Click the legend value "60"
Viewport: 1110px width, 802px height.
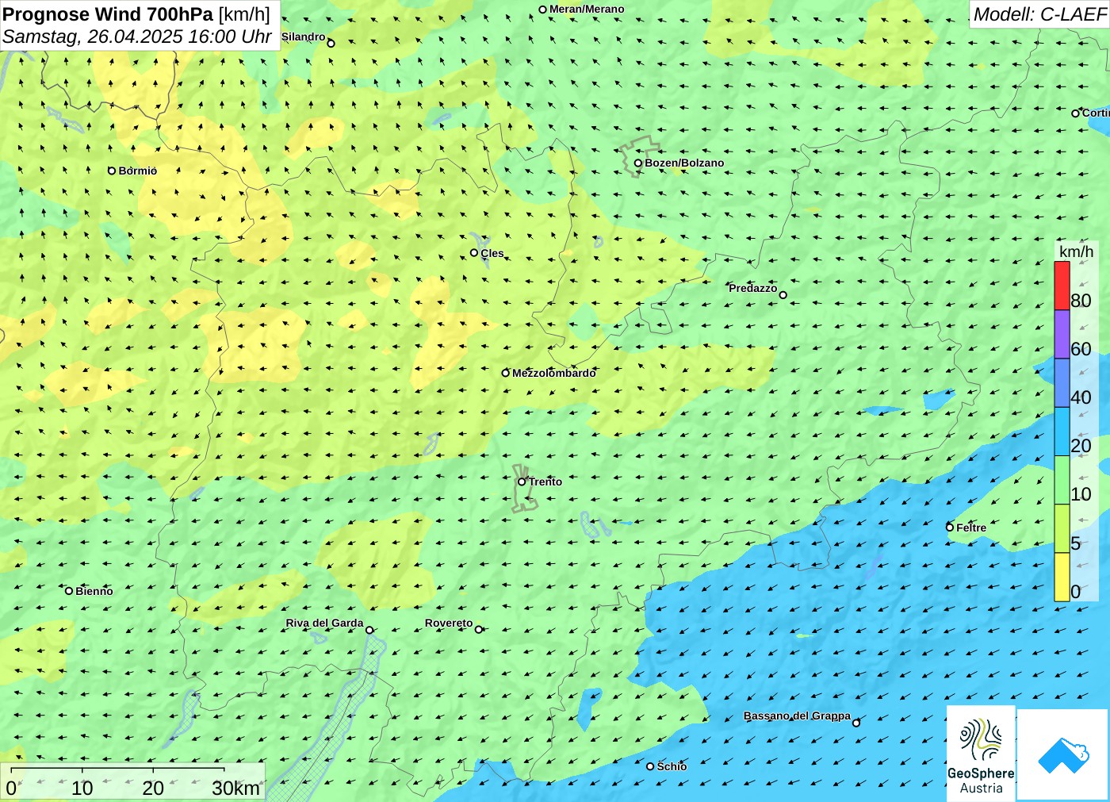click(1081, 349)
